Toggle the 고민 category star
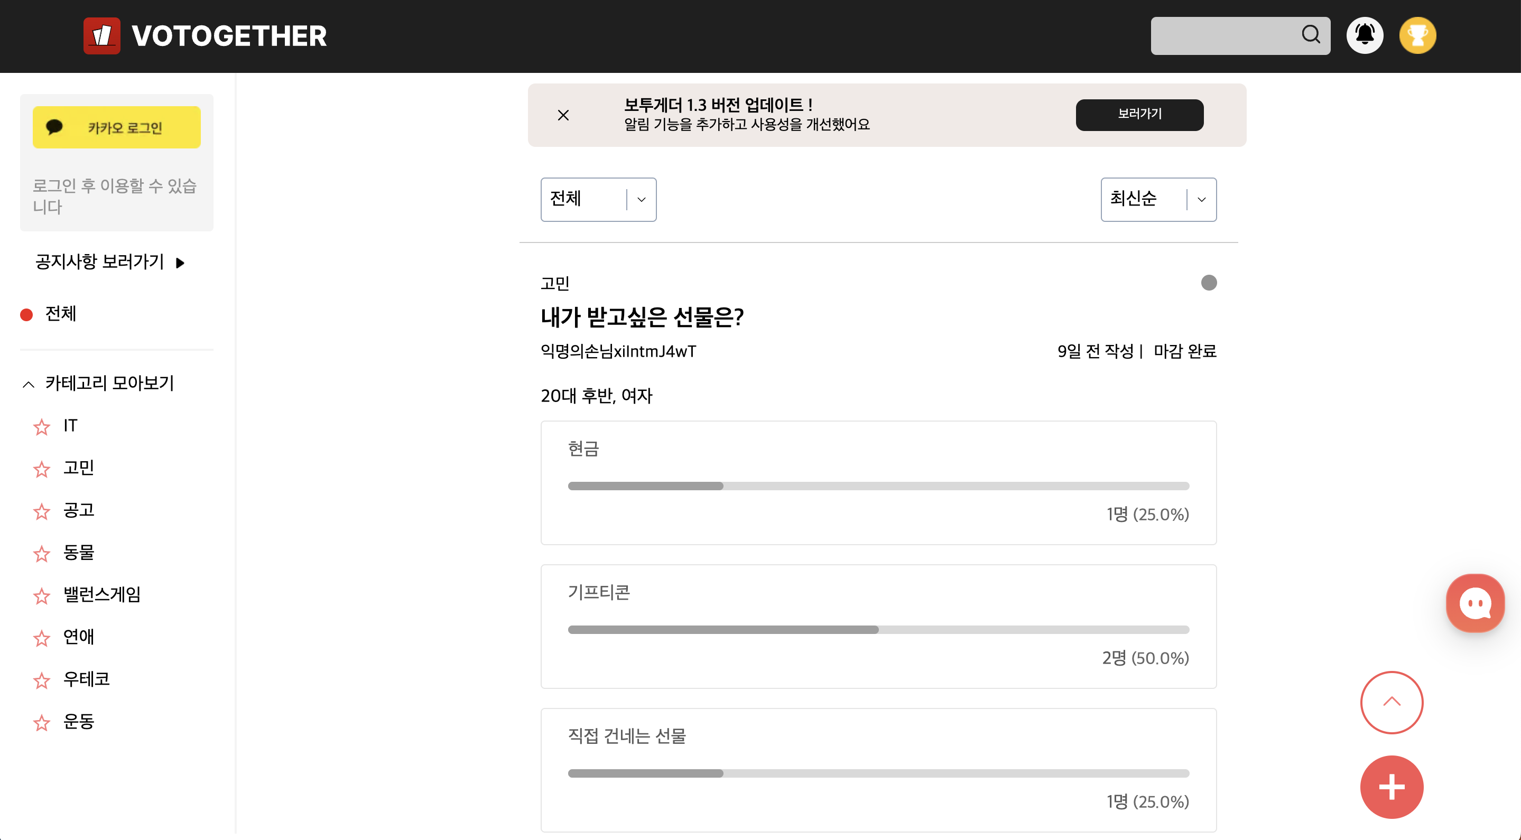Image resolution: width=1521 pixels, height=840 pixels. point(41,469)
